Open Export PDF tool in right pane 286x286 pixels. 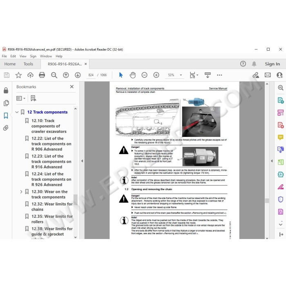[x=281, y=101]
